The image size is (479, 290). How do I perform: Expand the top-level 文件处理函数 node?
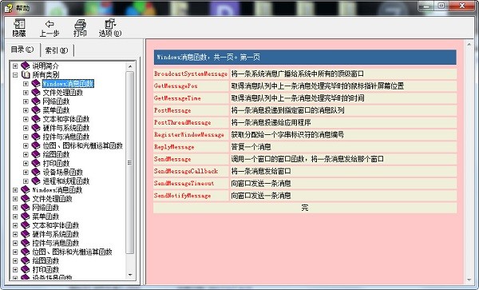15,199
